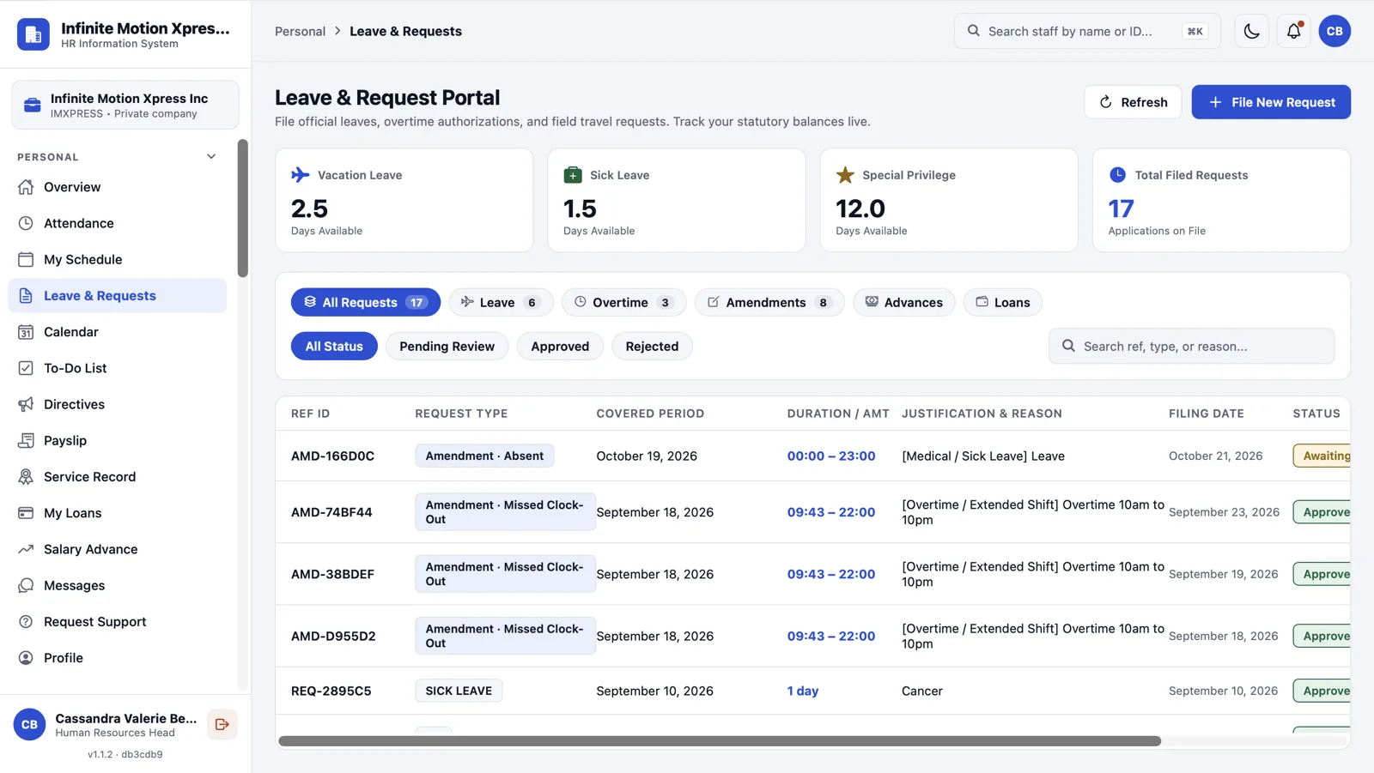The height and width of the screenshot is (773, 1374).
Task: Open My Loans in sidebar
Action: tap(118, 513)
